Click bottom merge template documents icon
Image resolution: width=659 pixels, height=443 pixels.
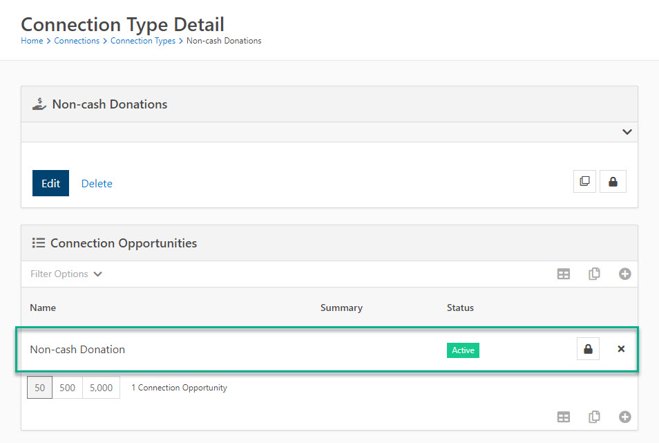coord(594,417)
